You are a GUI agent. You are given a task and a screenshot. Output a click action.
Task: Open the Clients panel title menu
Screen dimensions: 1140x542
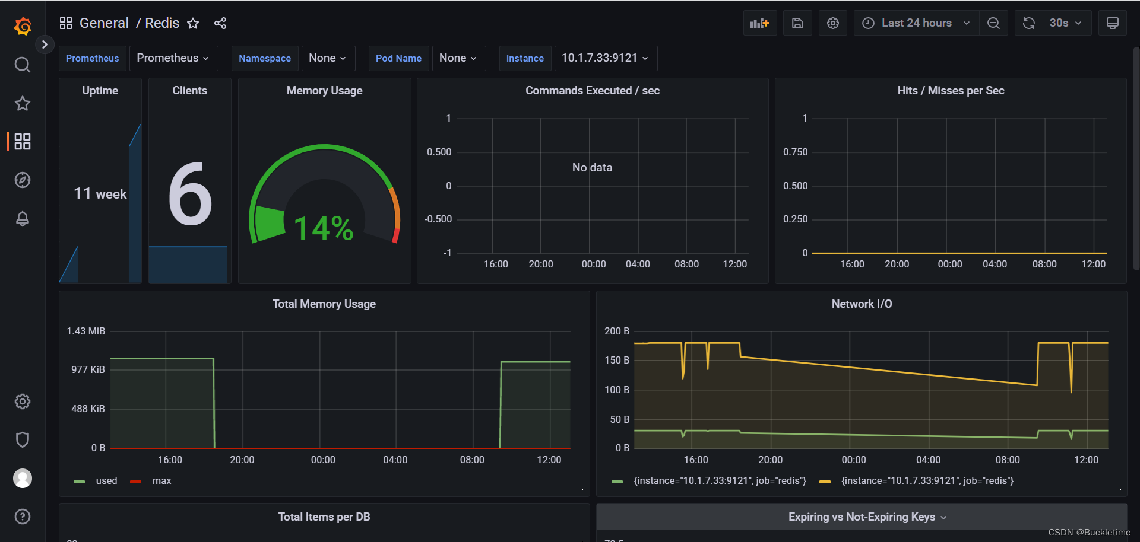[x=189, y=91]
